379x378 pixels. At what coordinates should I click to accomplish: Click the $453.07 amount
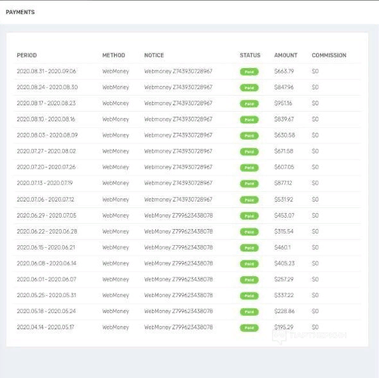tap(284, 215)
